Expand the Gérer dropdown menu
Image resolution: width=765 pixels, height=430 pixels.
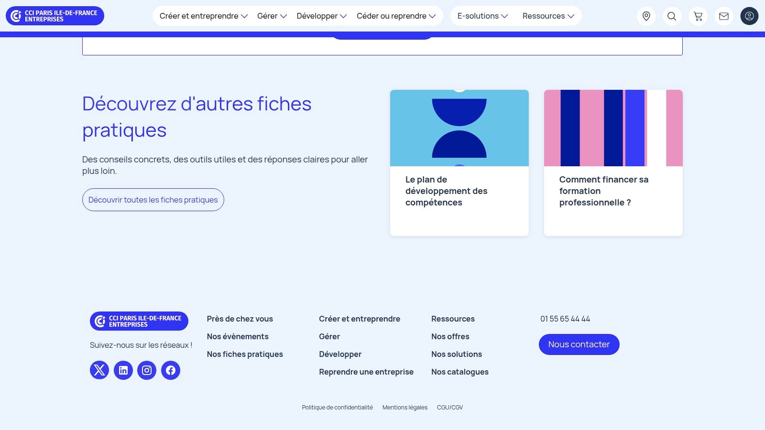pos(271,16)
